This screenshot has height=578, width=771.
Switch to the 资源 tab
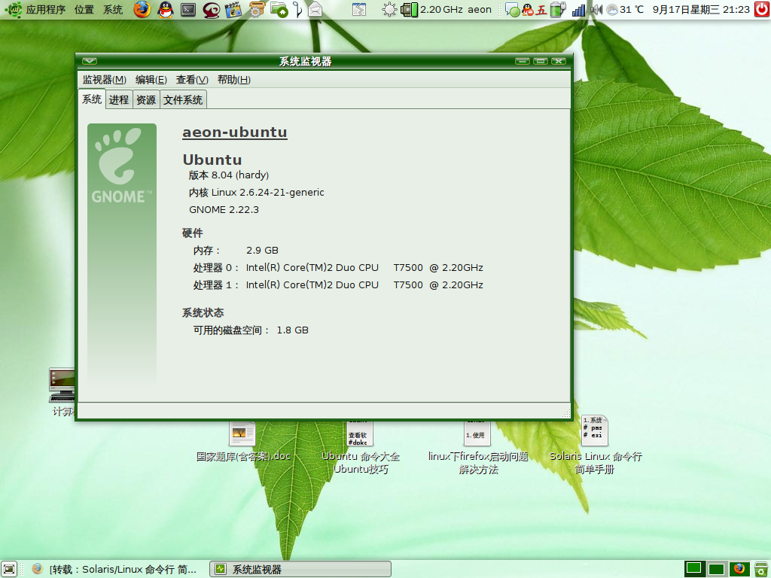pyautogui.click(x=146, y=100)
